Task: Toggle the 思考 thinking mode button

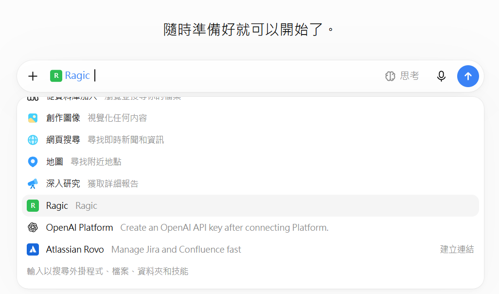Action: 402,76
